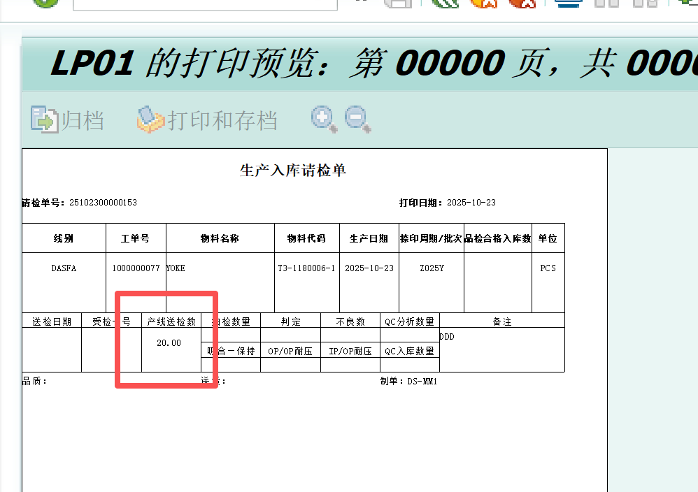Screen dimensions: 698x492
Task: Click the blue horizontal-lines icon in top toolbar
Action: pyautogui.click(x=568, y=3)
